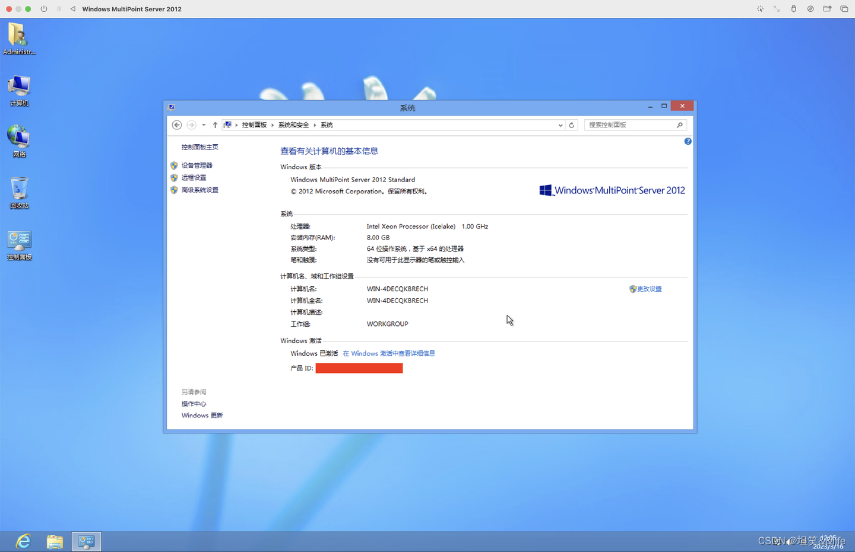Open help with the blue question mark
The height and width of the screenshot is (552, 855).
click(688, 141)
